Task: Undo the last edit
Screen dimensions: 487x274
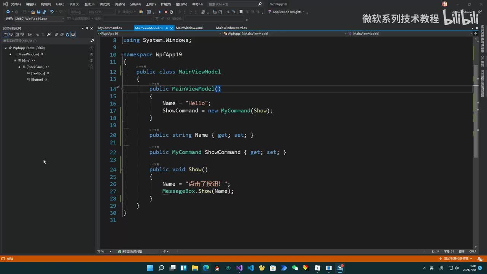Action: click(x=52, y=12)
